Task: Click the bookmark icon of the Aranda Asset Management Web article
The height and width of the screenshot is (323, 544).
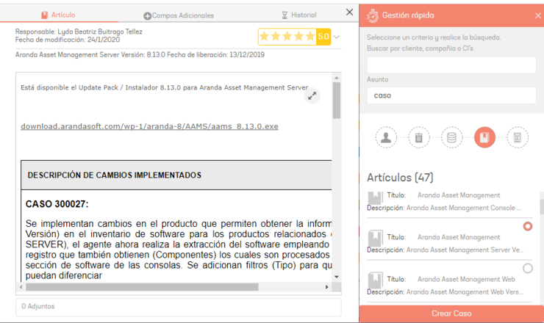Action: click(x=375, y=280)
